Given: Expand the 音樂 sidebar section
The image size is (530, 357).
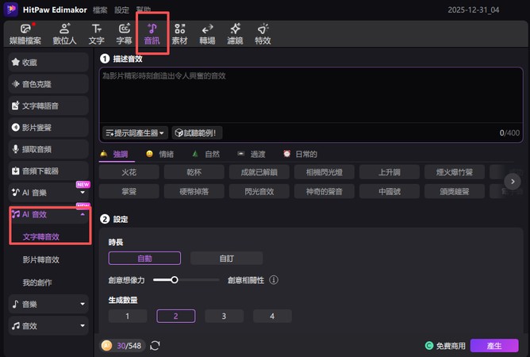Looking at the screenshot, I should (x=83, y=304).
